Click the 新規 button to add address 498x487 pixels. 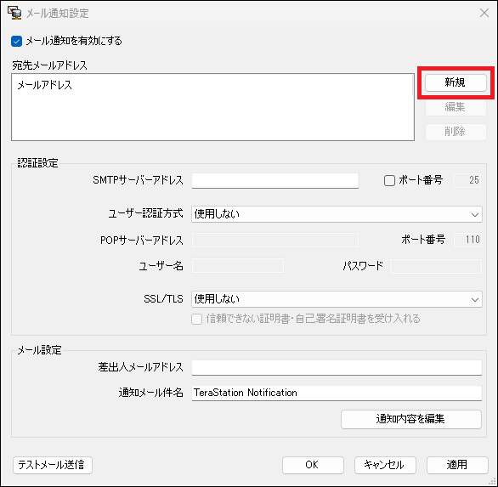456,83
